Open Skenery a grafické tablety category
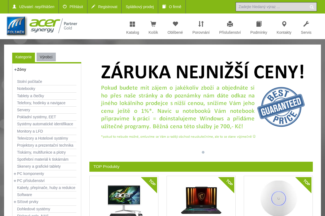The height and width of the screenshot is (216, 325). coord(39,166)
